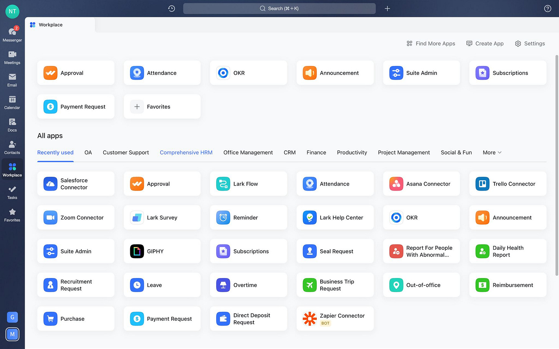Open Approval in favorites row
Viewport: 559px width, 349px height.
pos(76,73)
